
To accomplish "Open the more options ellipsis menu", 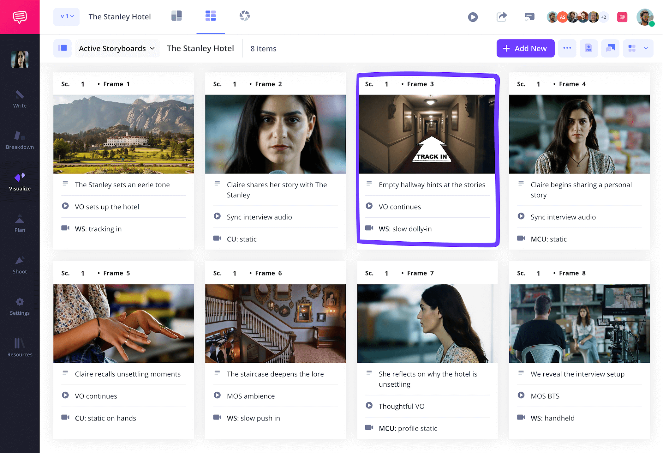I will [x=567, y=48].
